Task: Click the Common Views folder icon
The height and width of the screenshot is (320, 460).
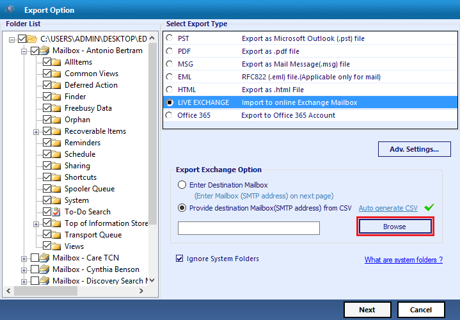Action: [x=56, y=74]
